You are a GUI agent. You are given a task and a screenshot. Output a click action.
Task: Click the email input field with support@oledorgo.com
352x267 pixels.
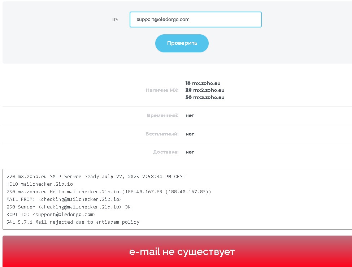tap(196, 20)
